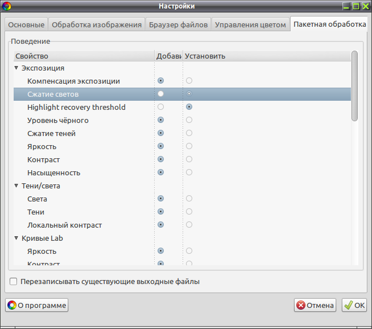372x329 pixels.
Task: Click the Кривые Lab group label
Action: [42, 238]
